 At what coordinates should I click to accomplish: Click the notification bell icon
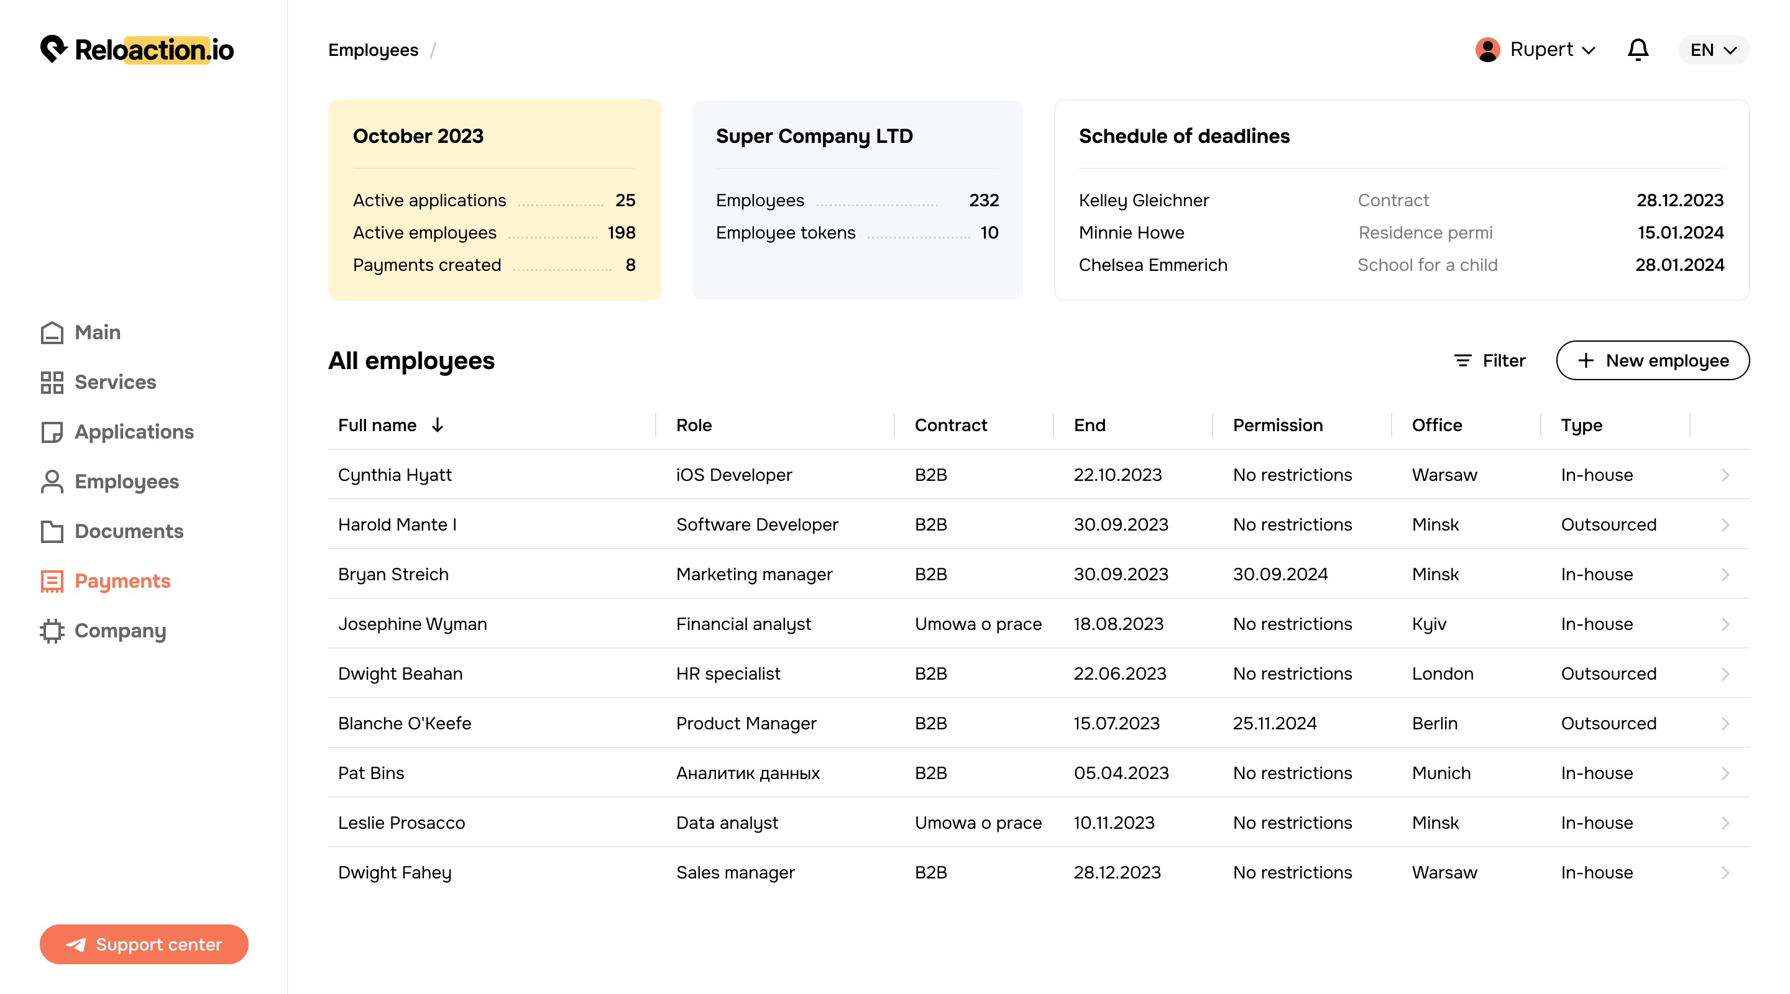1638,50
